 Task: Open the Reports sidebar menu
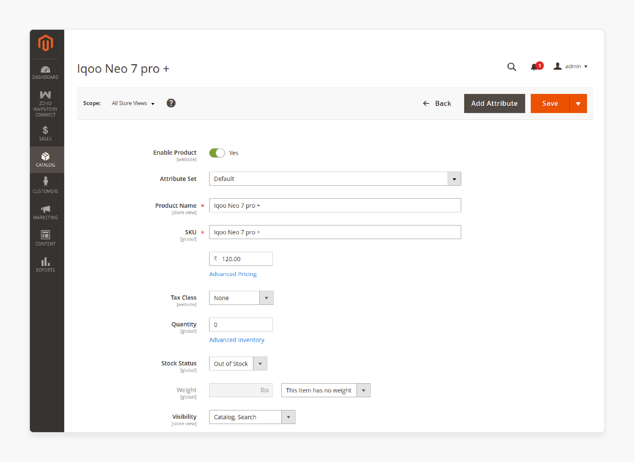coord(46,265)
